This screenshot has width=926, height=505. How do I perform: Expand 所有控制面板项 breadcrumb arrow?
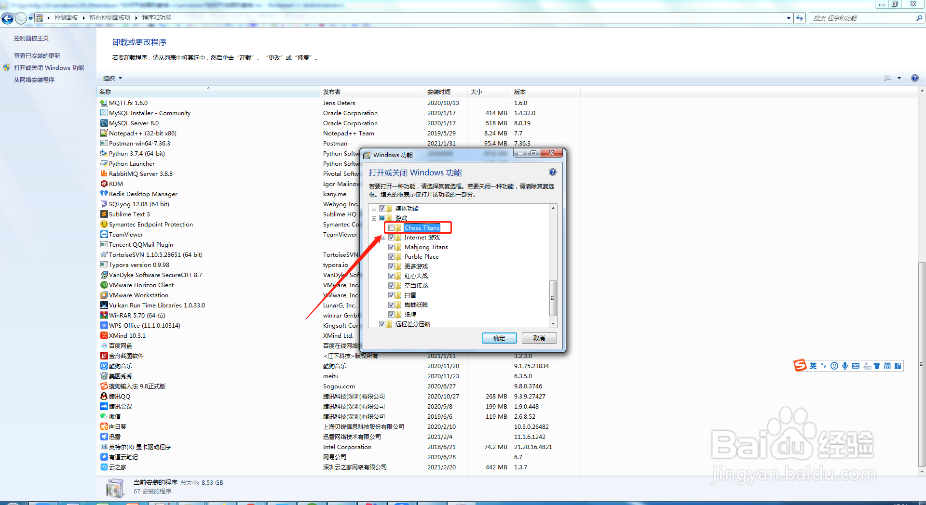pos(136,18)
